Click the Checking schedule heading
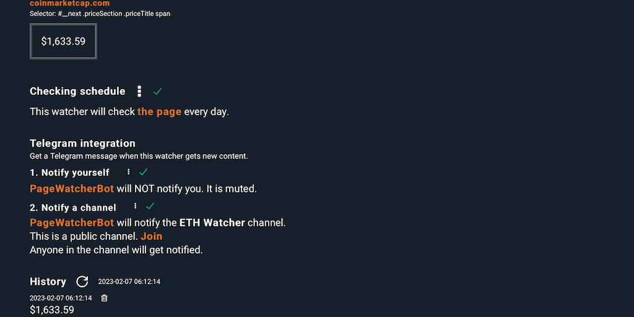 (77, 91)
